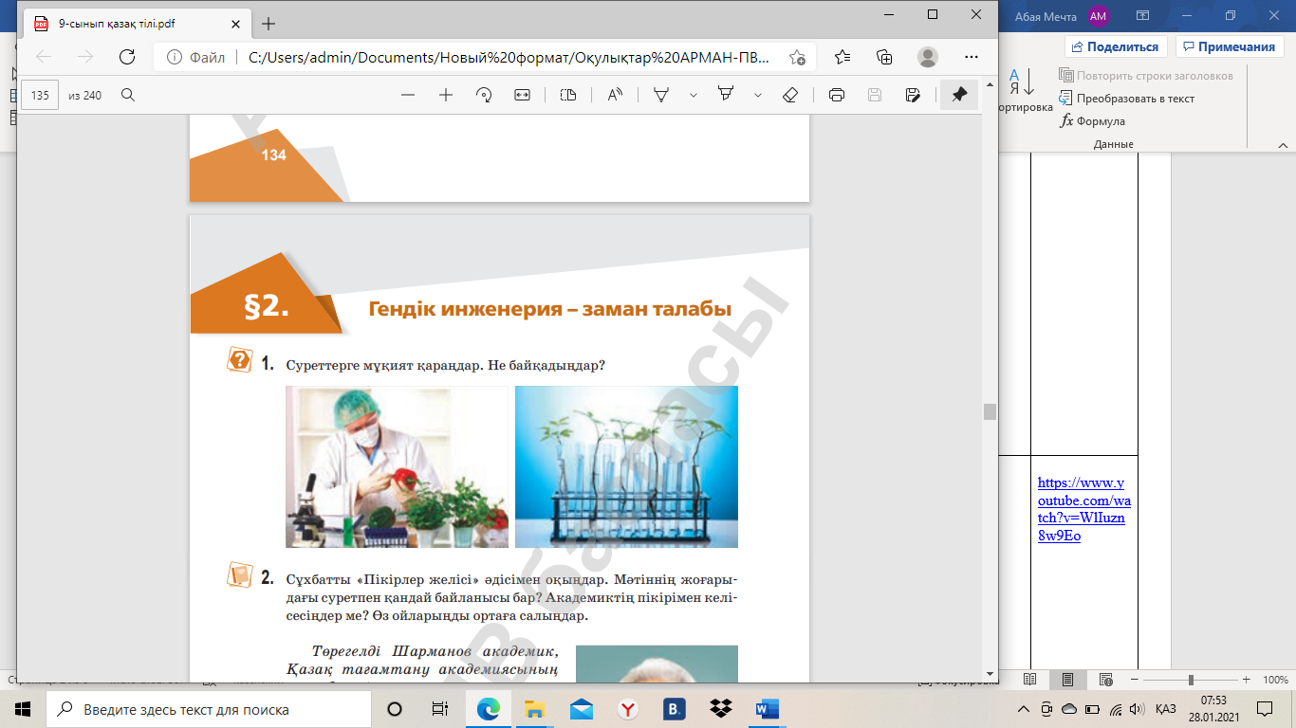Click the Edge PDF vertical scrollbar thumb
This screenshot has height=728, width=1296.
[991, 411]
